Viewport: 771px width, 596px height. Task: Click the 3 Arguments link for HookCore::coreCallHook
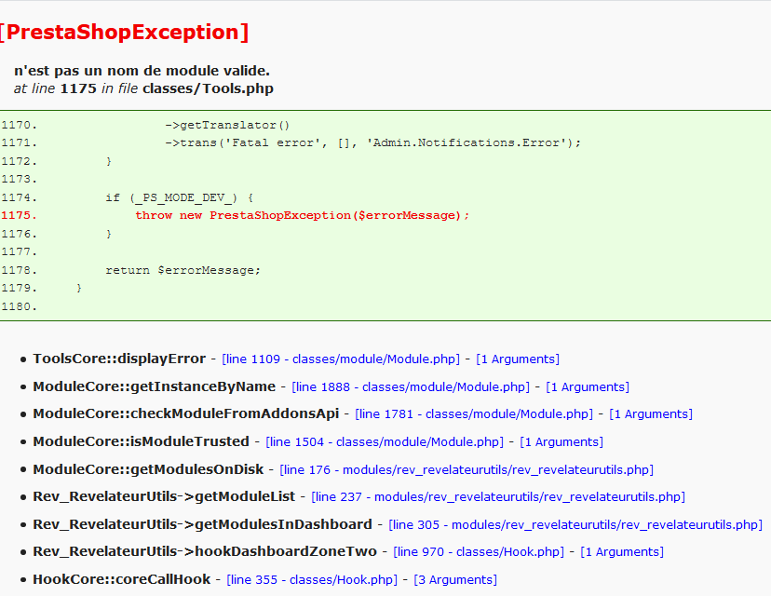click(x=455, y=579)
